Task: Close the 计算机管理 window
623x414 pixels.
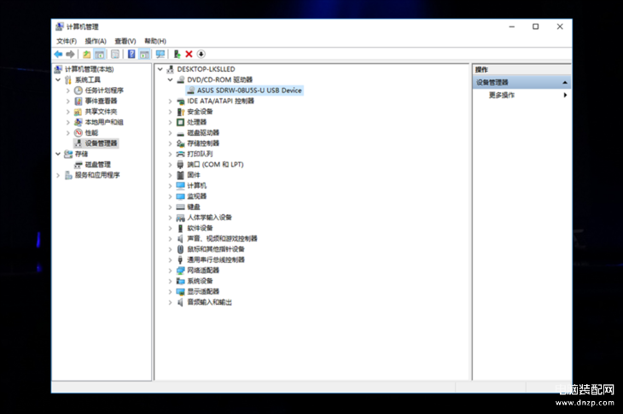Action: pos(560,26)
